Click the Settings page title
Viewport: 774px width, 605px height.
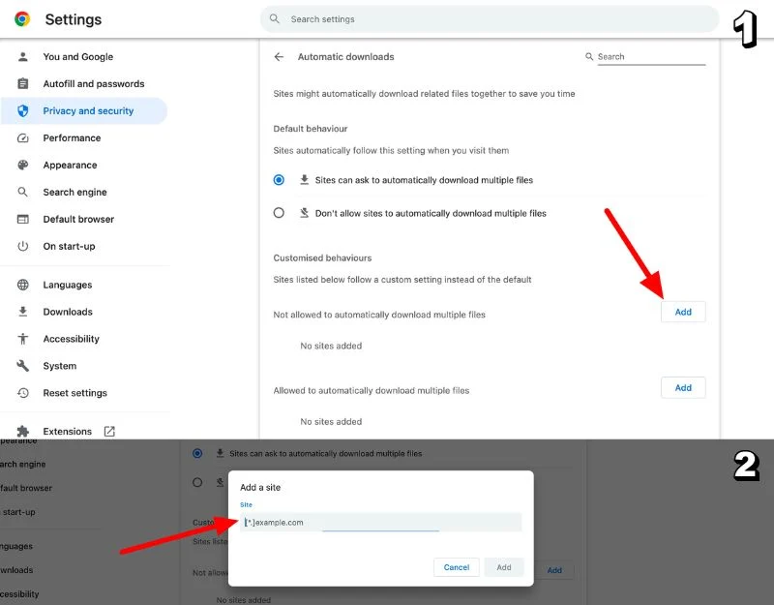(x=74, y=19)
